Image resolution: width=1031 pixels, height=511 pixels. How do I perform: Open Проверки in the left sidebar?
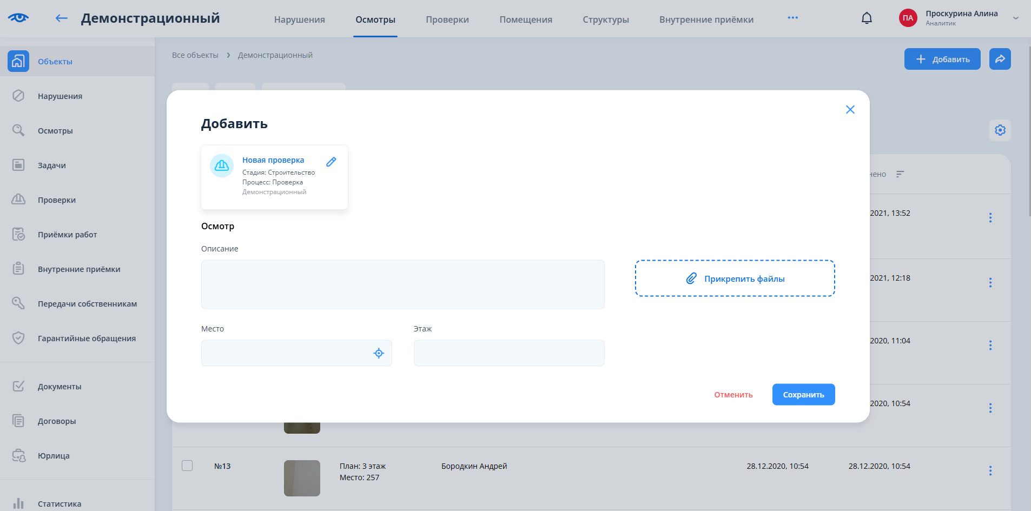[56, 200]
